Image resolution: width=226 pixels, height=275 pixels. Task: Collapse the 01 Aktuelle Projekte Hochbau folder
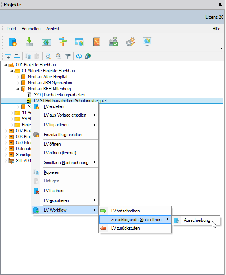pos(12,71)
